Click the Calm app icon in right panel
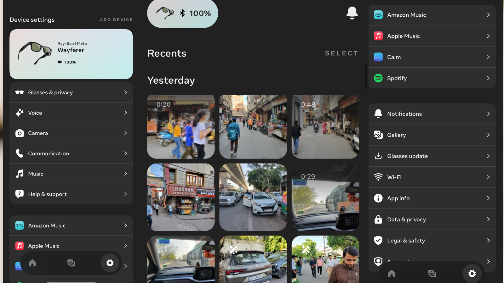The width and height of the screenshot is (504, 283). [378, 57]
